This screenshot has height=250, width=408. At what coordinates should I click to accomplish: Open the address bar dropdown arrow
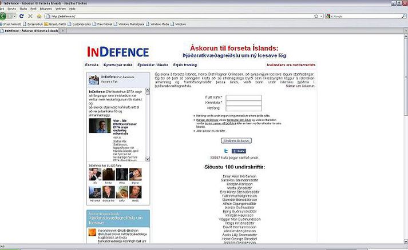point(322,16)
